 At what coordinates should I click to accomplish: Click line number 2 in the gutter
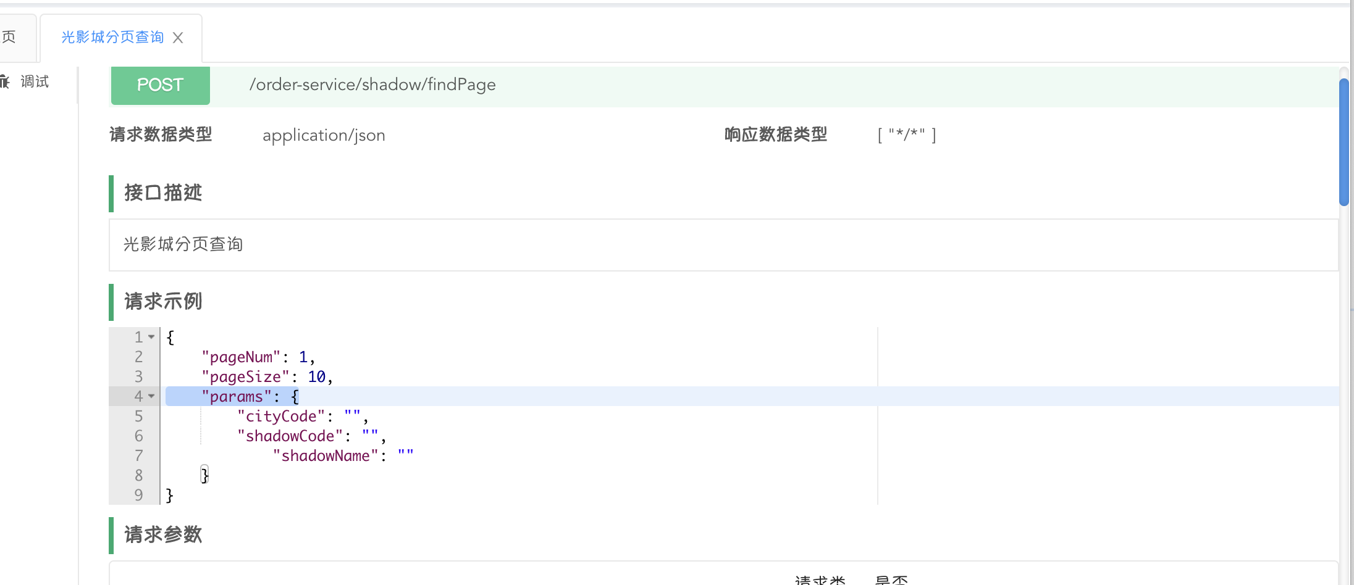(x=139, y=357)
